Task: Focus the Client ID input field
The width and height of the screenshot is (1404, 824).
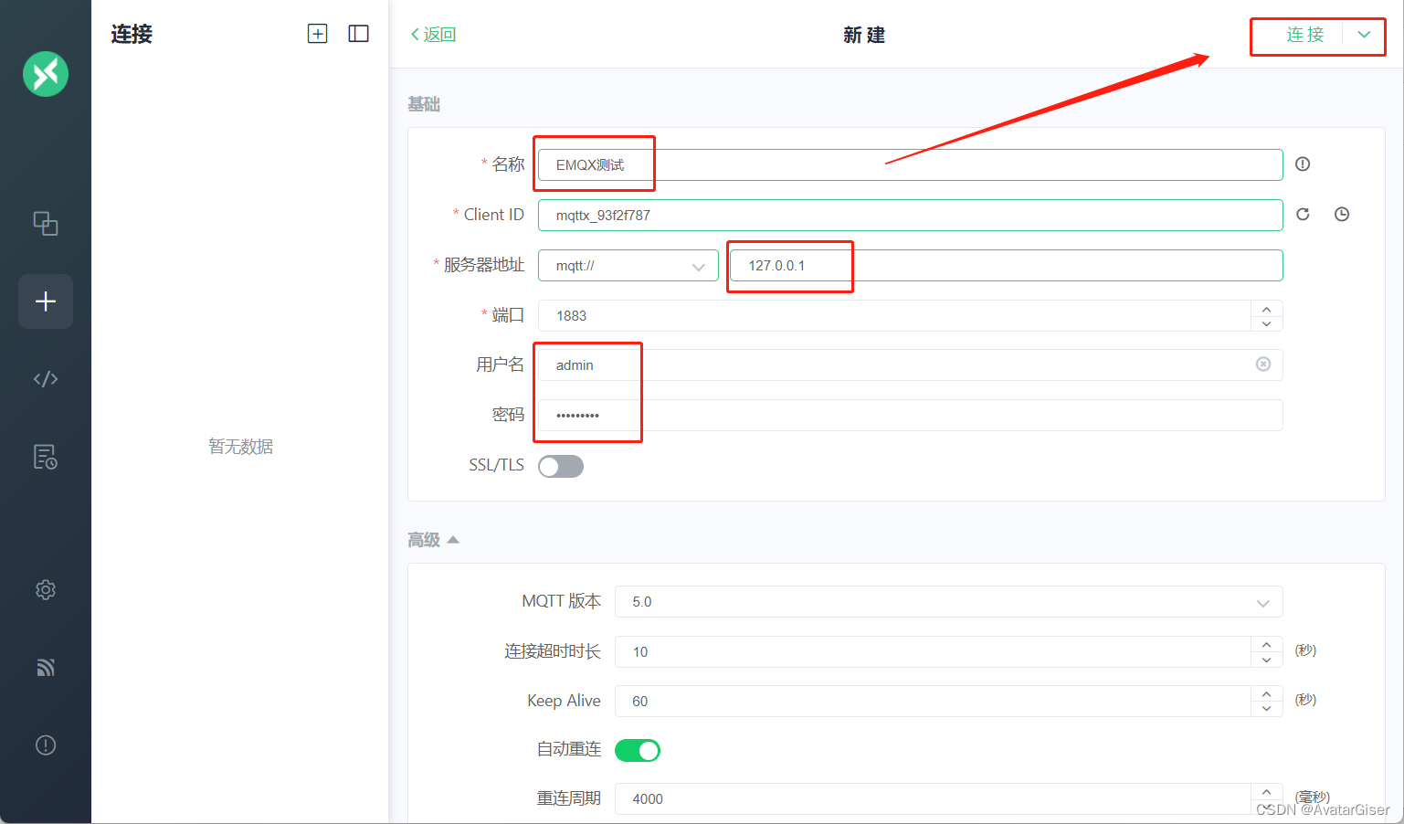Action: [x=911, y=216]
